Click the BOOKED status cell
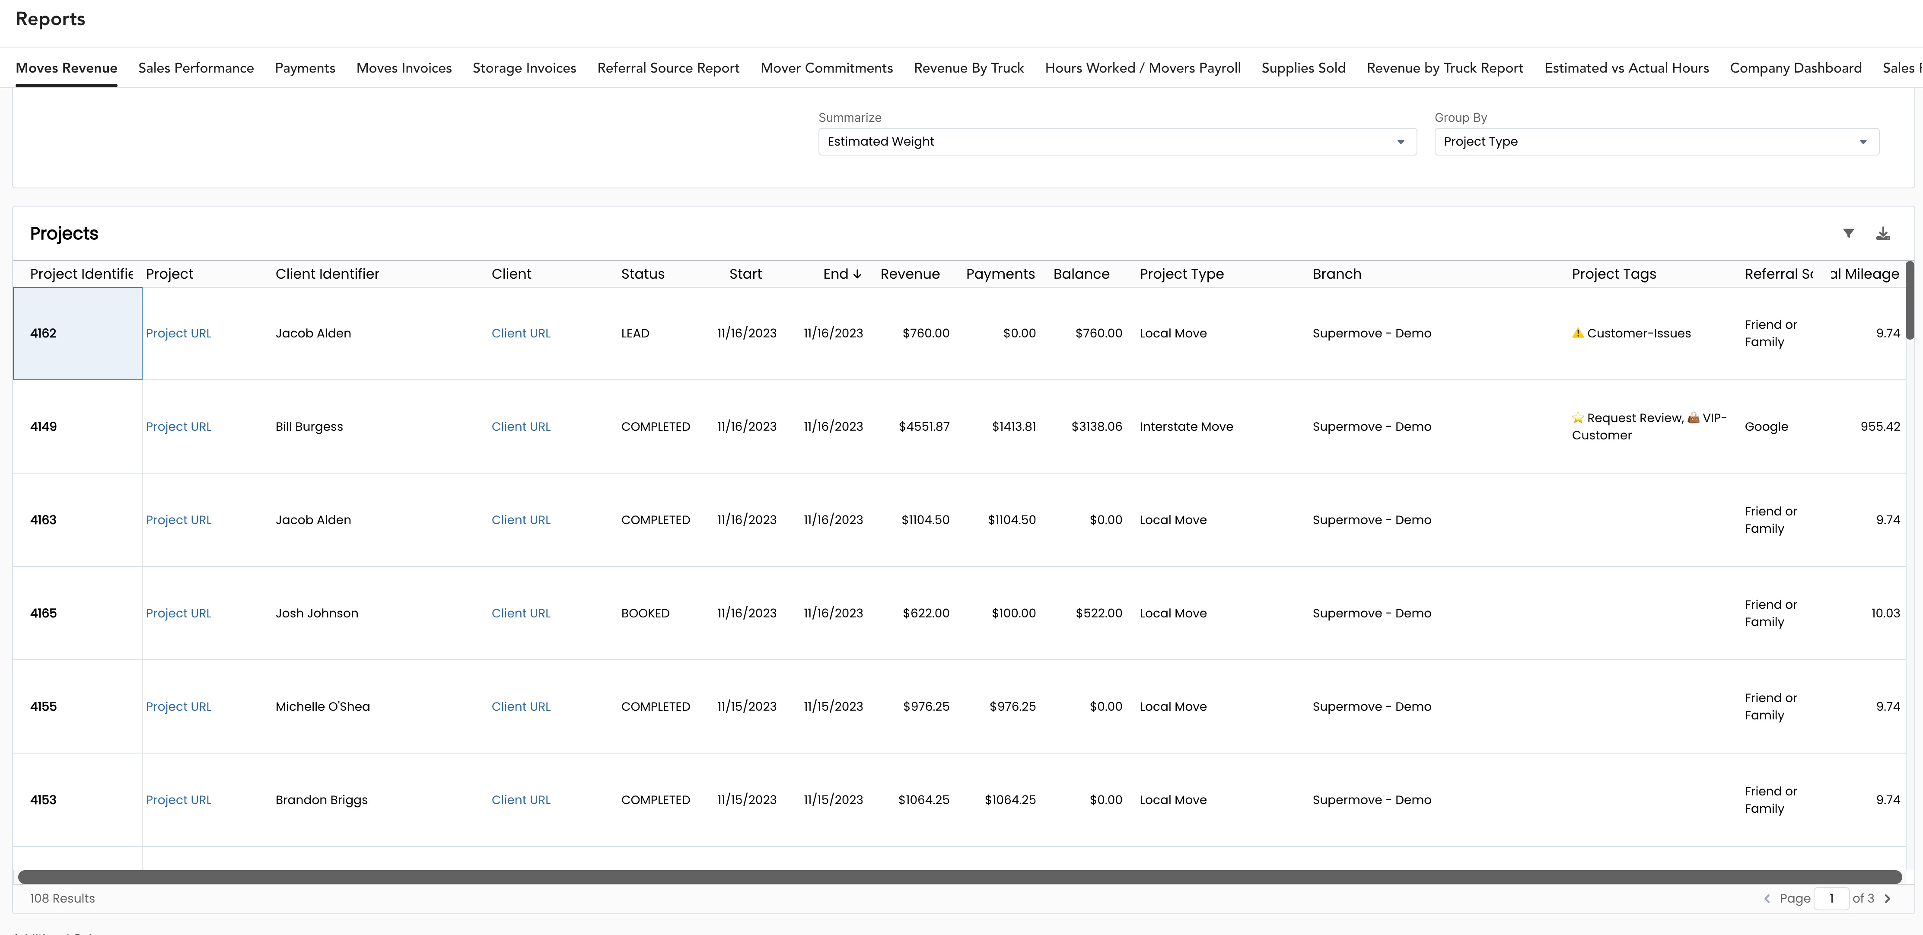Viewport: 1923px width, 935px height. pyautogui.click(x=645, y=614)
